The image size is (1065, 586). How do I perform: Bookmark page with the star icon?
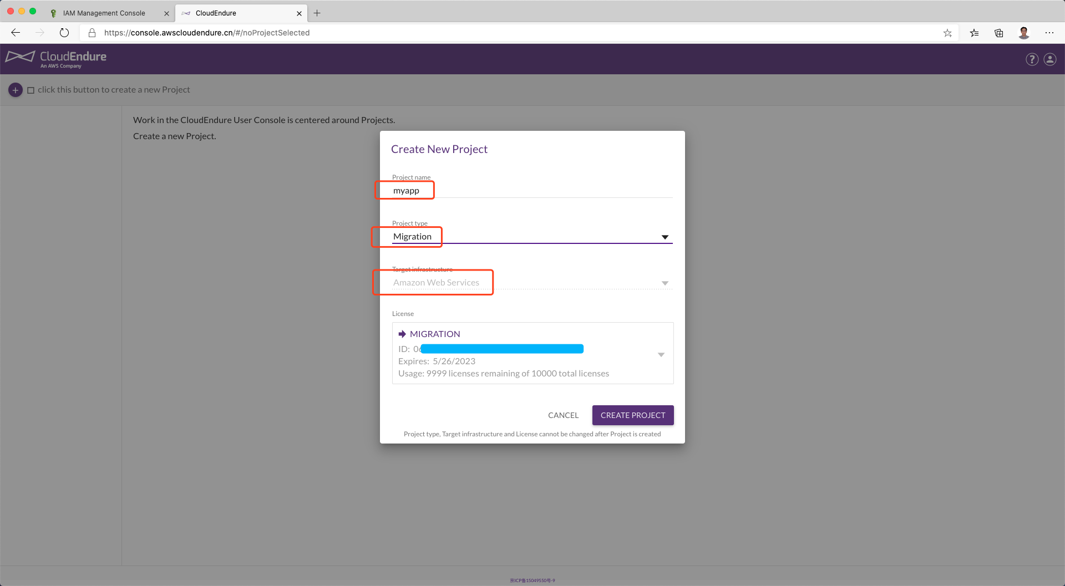947,33
